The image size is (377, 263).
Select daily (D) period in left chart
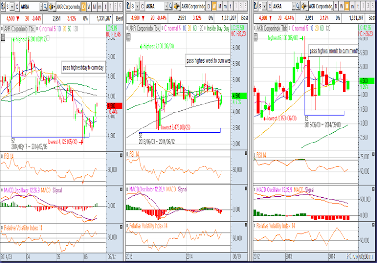point(83,7)
